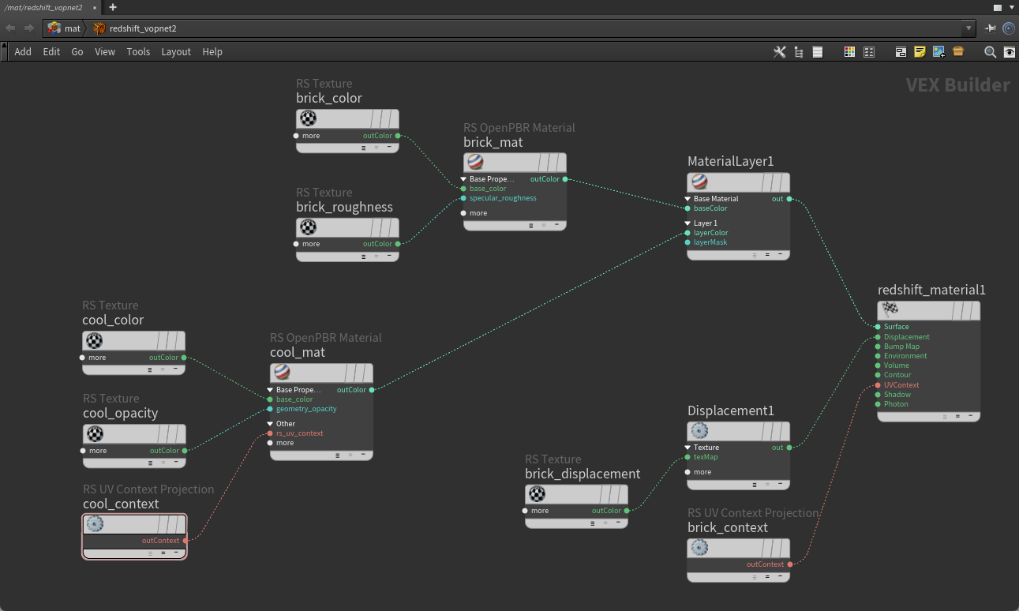The image size is (1019, 611).
Task: Open the Layout menu
Action: click(x=175, y=52)
